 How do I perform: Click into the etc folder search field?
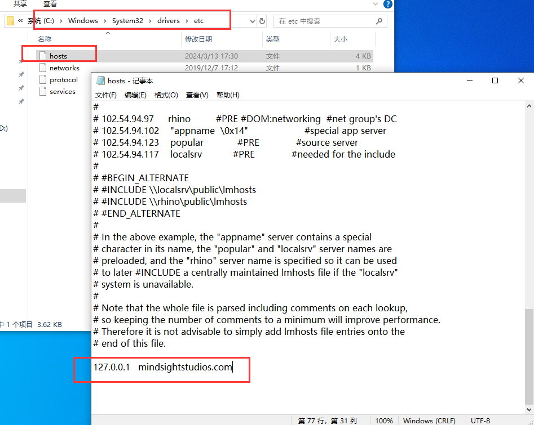pyautogui.click(x=324, y=21)
